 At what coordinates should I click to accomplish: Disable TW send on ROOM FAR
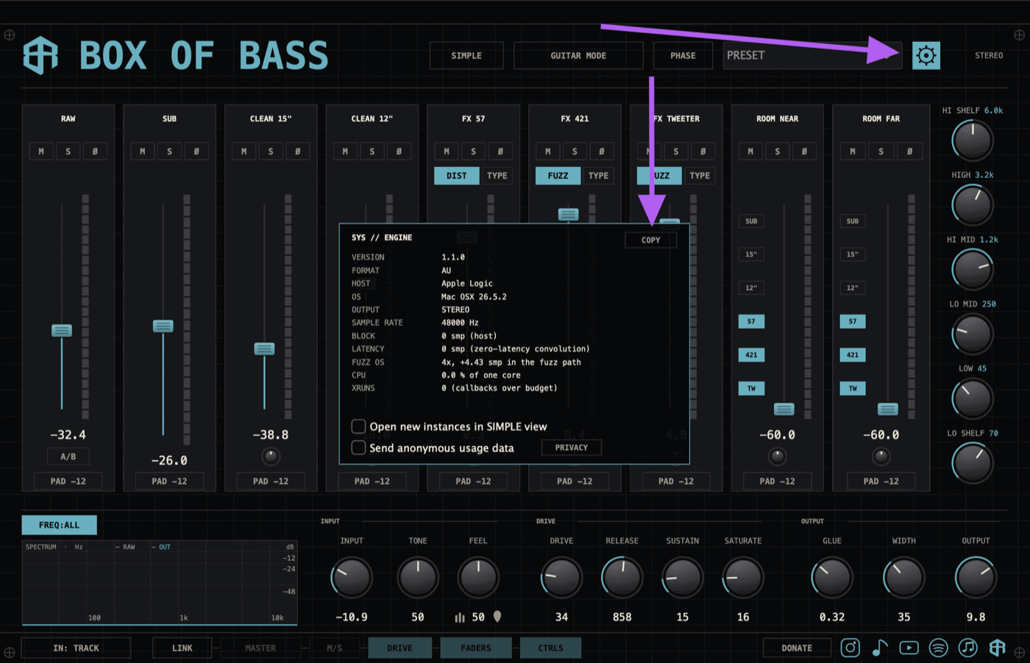tap(853, 389)
